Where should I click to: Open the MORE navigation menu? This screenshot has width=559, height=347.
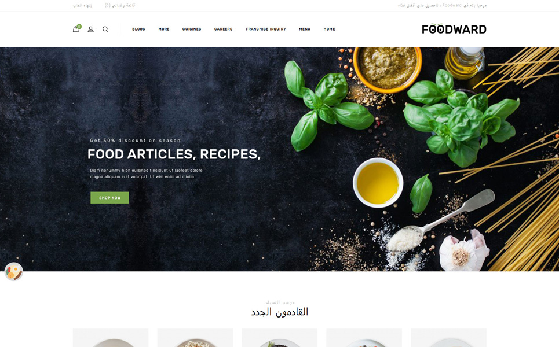tap(164, 29)
